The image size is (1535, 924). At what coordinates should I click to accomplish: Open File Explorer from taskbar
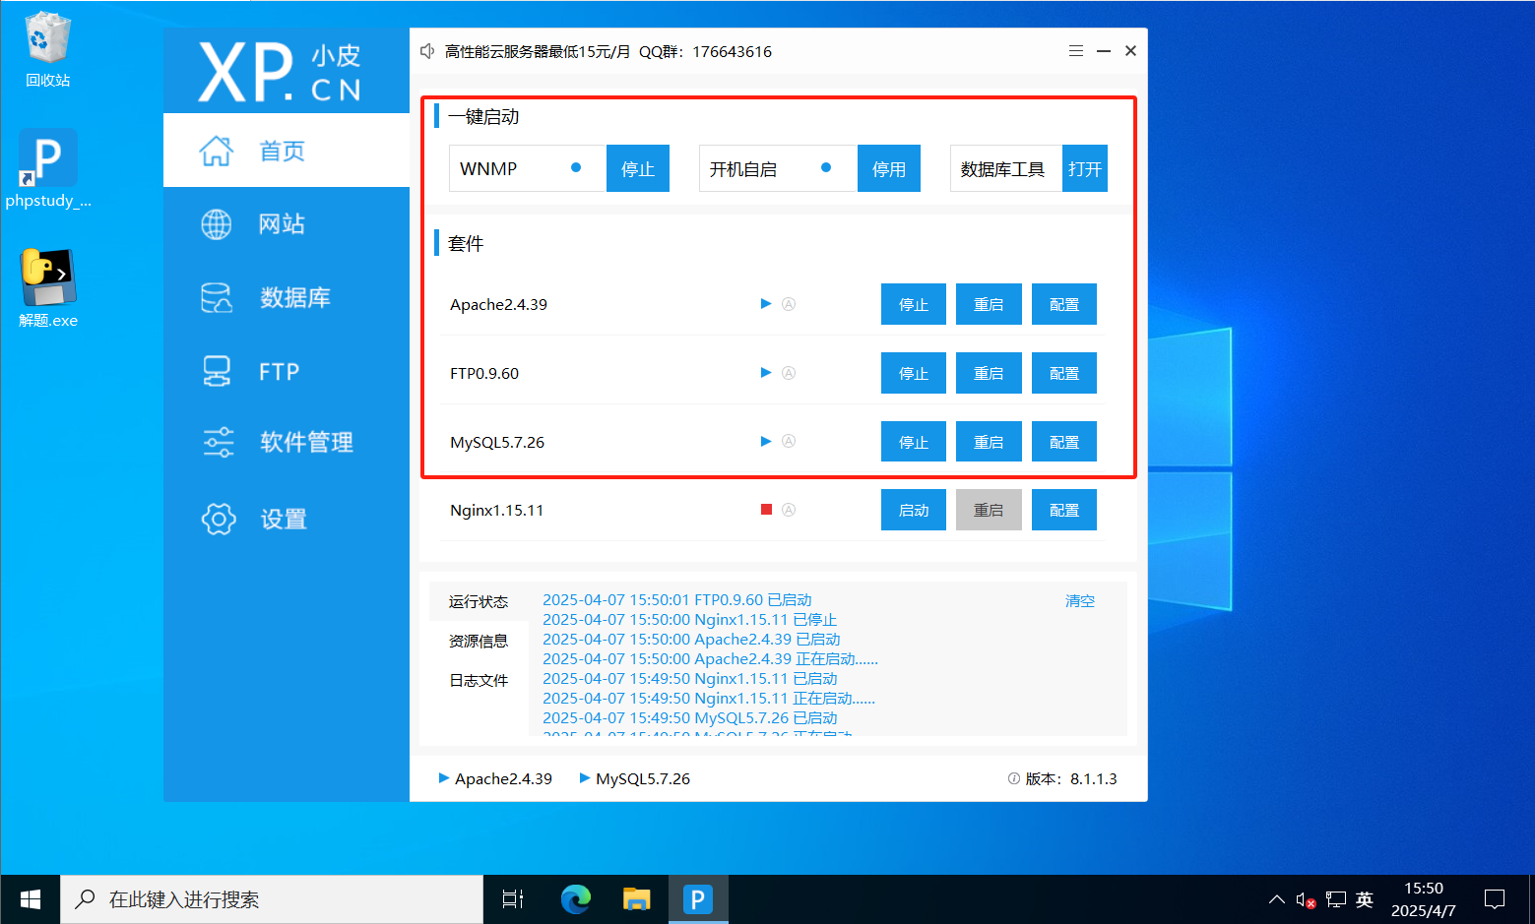pyautogui.click(x=637, y=899)
